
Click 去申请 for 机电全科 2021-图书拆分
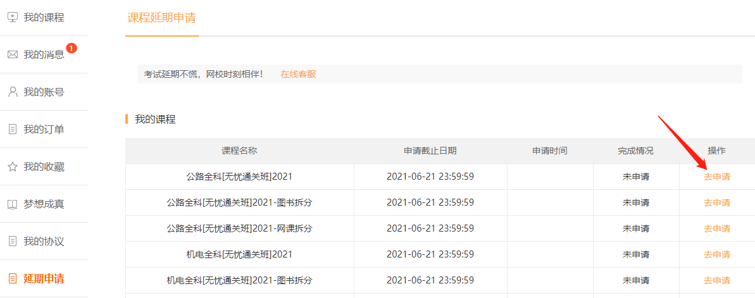coord(716,280)
